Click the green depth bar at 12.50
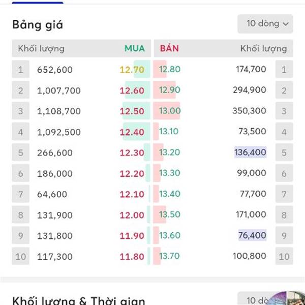This screenshot has width=305, height=305. (136, 111)
